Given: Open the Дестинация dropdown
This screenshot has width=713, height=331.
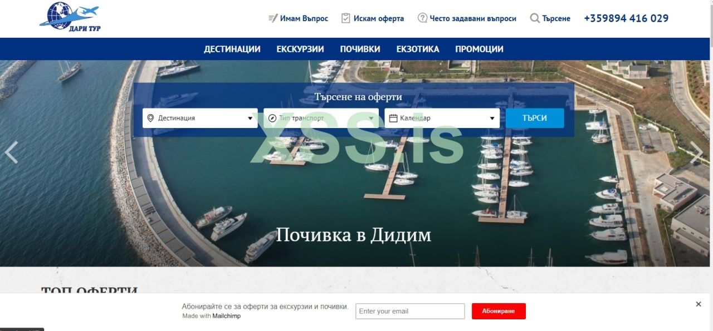Looking at the screenshot, I should 200,118.
